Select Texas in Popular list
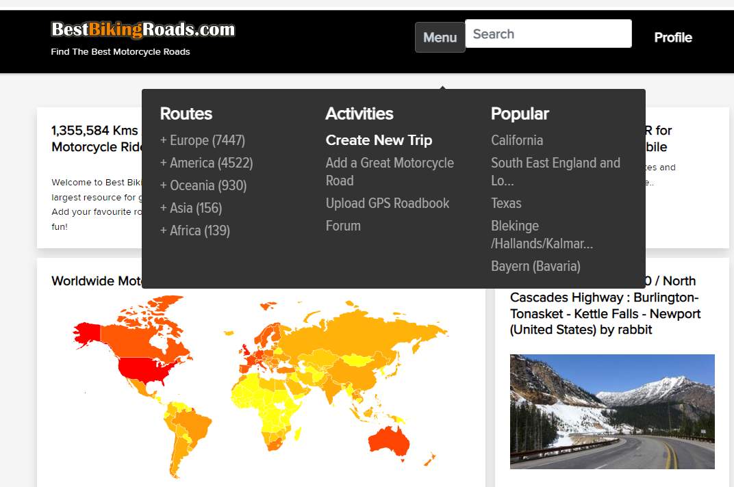The image size is (734, 487). (x=506, y=203)
